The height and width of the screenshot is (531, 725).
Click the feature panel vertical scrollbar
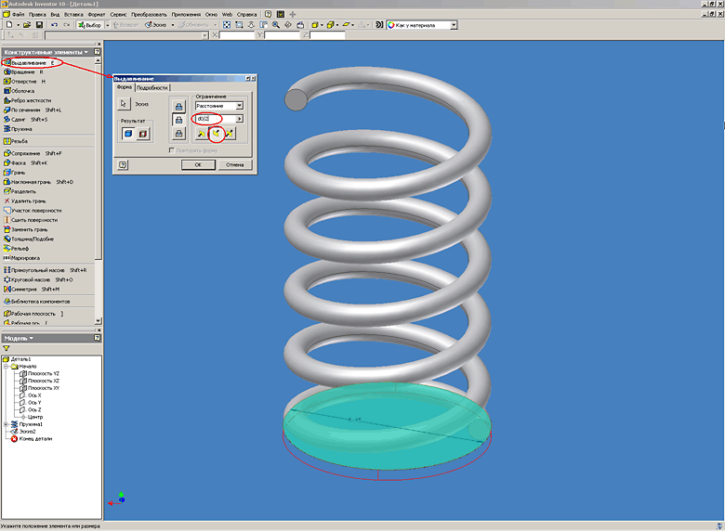coord(98,190)
